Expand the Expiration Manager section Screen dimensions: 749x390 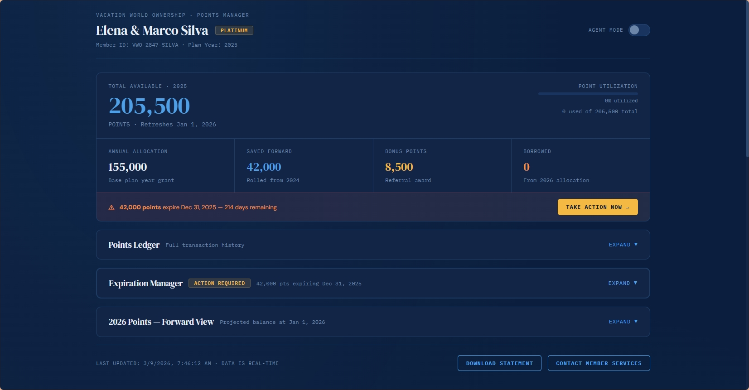623,283
